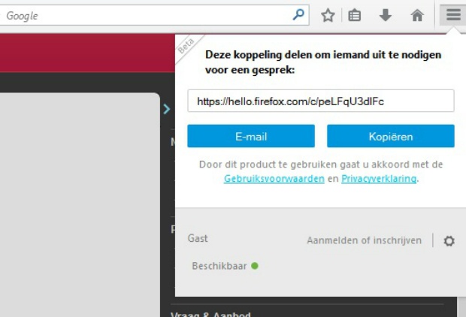Viewport: 466px width, 317px height.
Task: Send the link via E-mail button
Action: pos(251,136)
